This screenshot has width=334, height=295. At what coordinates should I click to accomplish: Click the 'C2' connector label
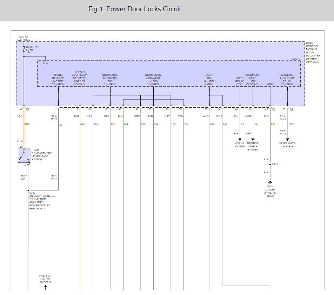point(28,109)
